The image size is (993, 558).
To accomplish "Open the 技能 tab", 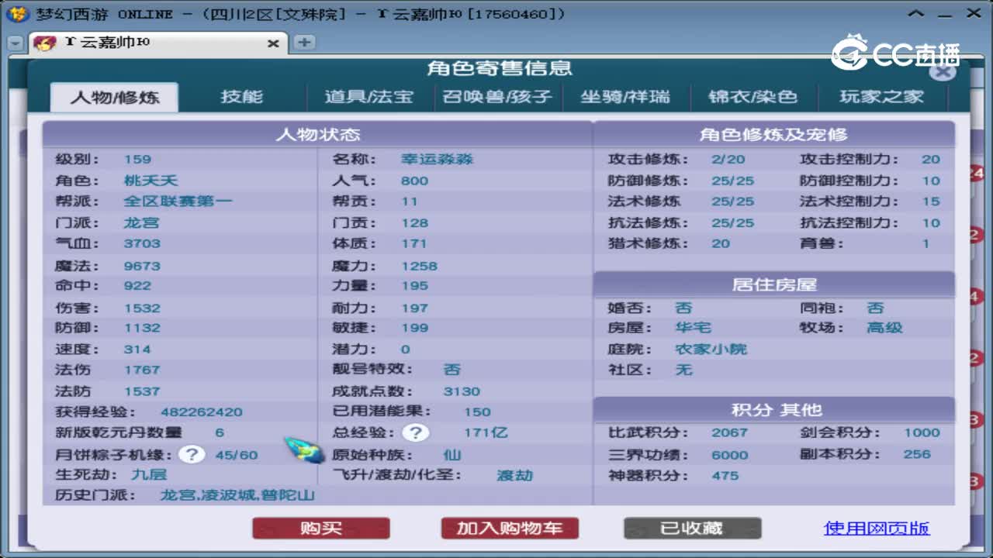I will click(x=241, y=97).
